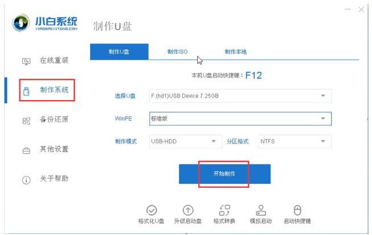Click the USB drive icon beside 制作系统
The image size is (372, 235).
pos(26,91)
